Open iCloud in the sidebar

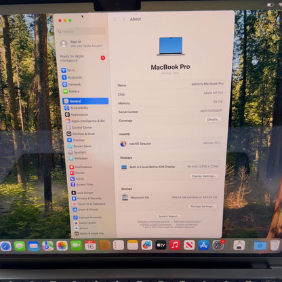coord(81,228)
